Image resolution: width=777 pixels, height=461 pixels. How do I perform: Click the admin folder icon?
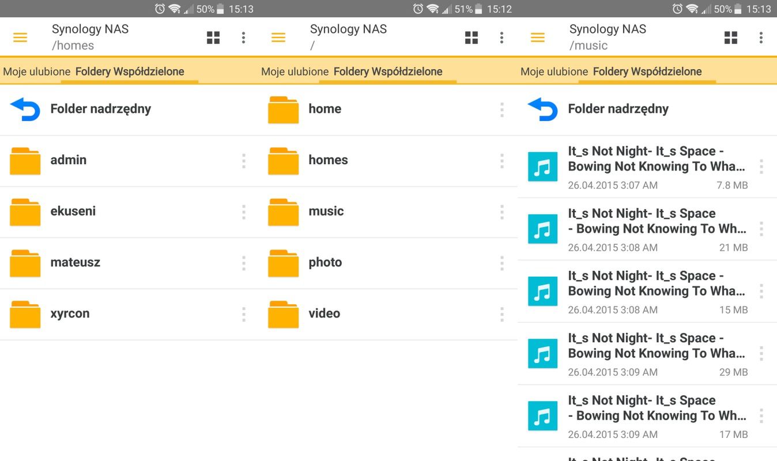pyautogui.click(x=25, y=161)
